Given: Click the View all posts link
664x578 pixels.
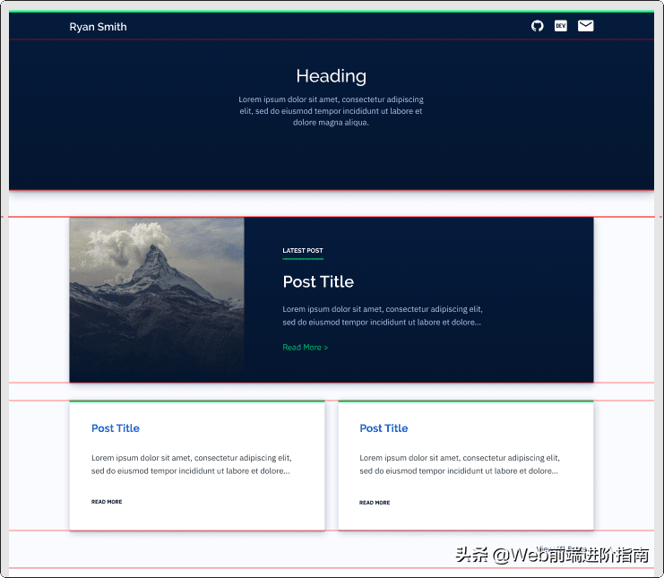Looking at the screenshot, I should pyautogui.click(x=561, y=548).
